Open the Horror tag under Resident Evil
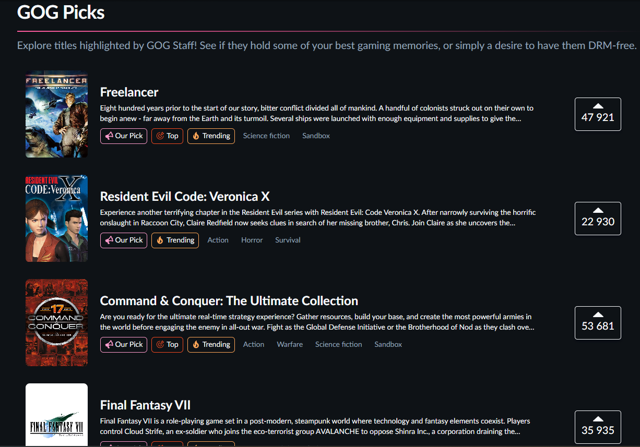Image resolution: width=640 pixels, height=447 pixels. tap(252, 240)
